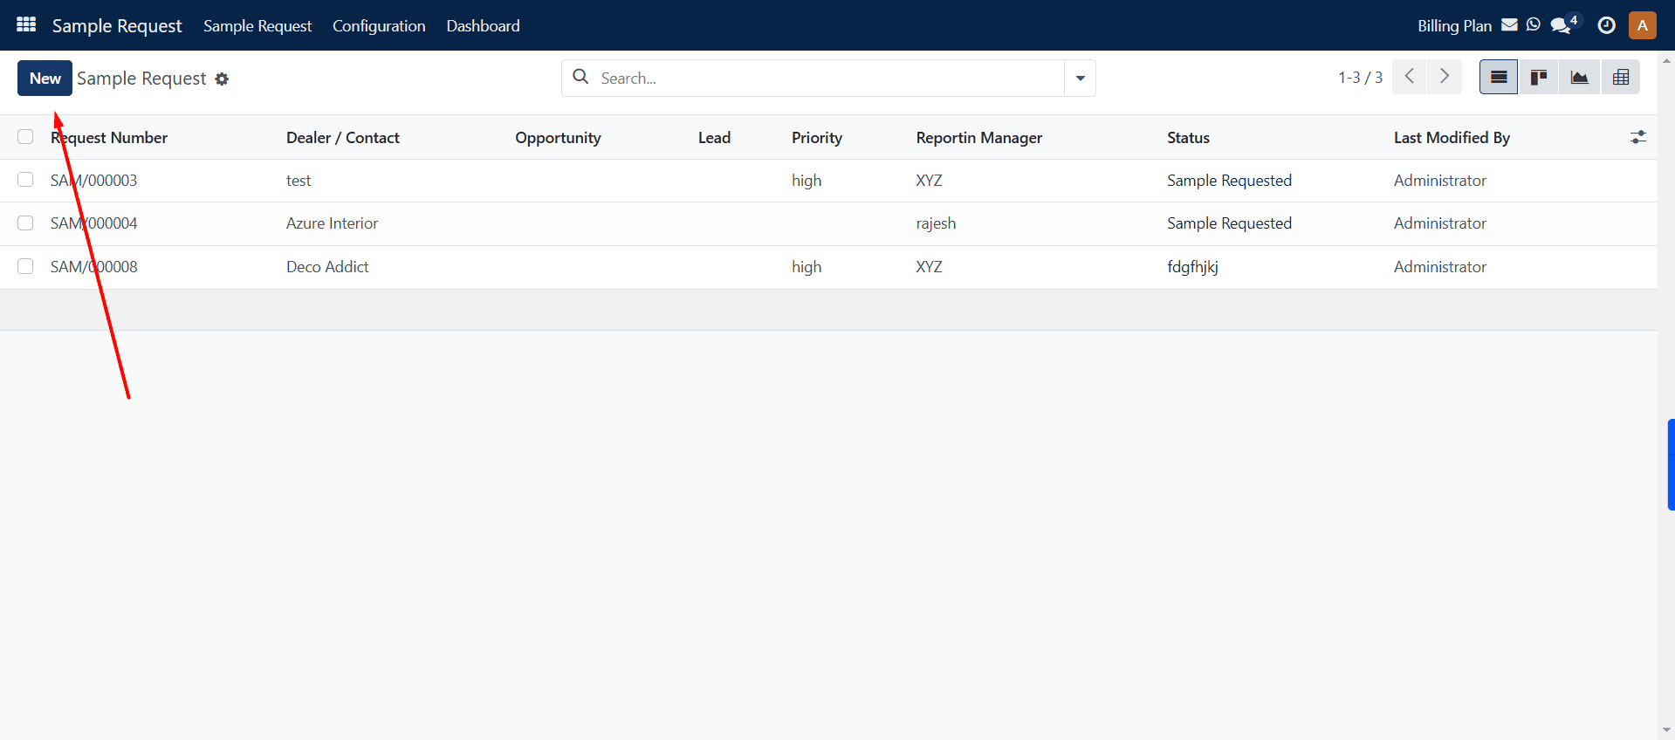Click 'rajesh' manager cell
Screen dimensions: 1675x740
(x=936, y=223)
